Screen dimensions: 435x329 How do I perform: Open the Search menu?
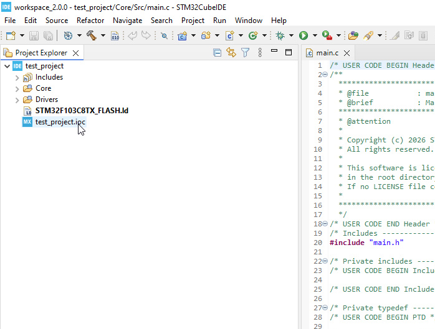162,21
